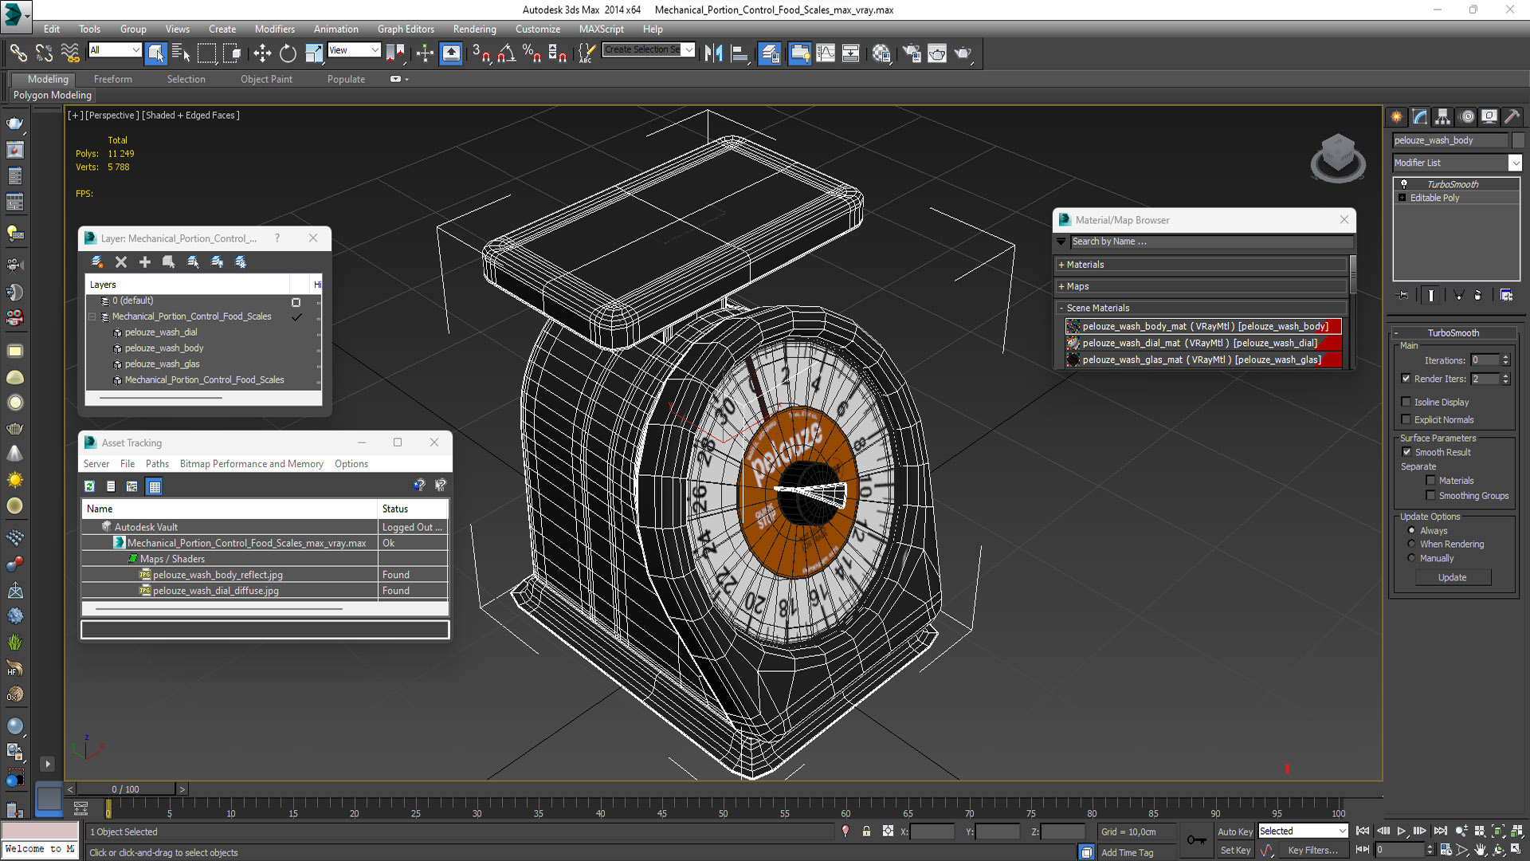Image resolution: width=1530 pixels, height=861 pixels.
Task: Select pelouze_wash_body_mat material swatch
Action: (1073, 326)
